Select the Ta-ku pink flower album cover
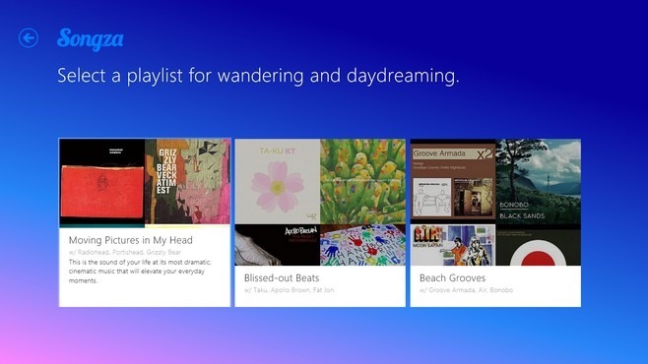This screenshot has height=364, width=648. click(x=278, y=182)
